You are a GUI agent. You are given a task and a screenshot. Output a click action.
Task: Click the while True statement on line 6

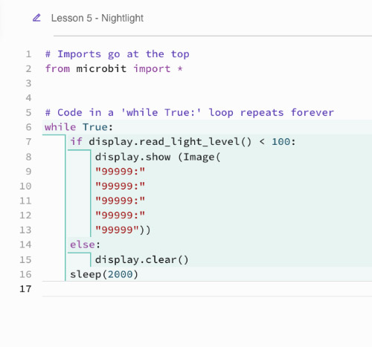[79, 127]
